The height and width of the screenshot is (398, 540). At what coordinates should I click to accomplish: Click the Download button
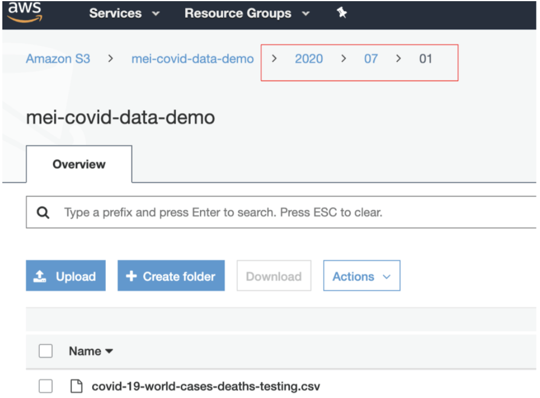coord(274,275)
